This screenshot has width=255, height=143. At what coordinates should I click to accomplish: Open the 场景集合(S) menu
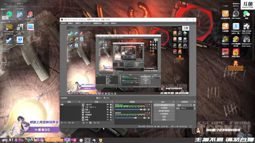[x=98, y=23]
